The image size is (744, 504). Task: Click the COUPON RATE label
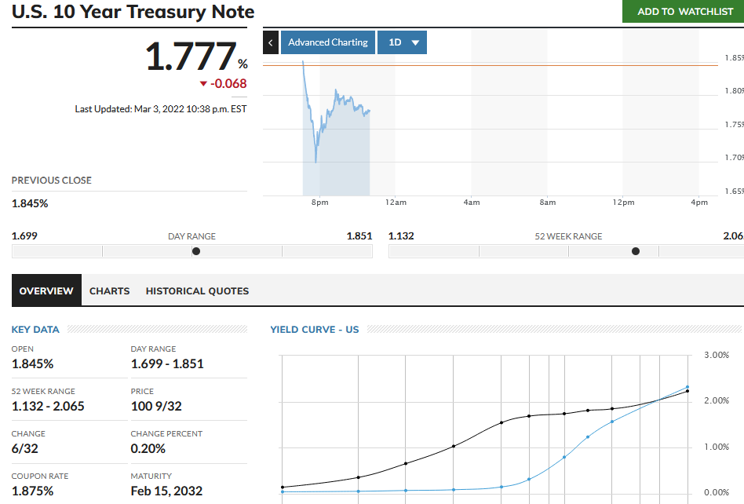coord(40,476)
